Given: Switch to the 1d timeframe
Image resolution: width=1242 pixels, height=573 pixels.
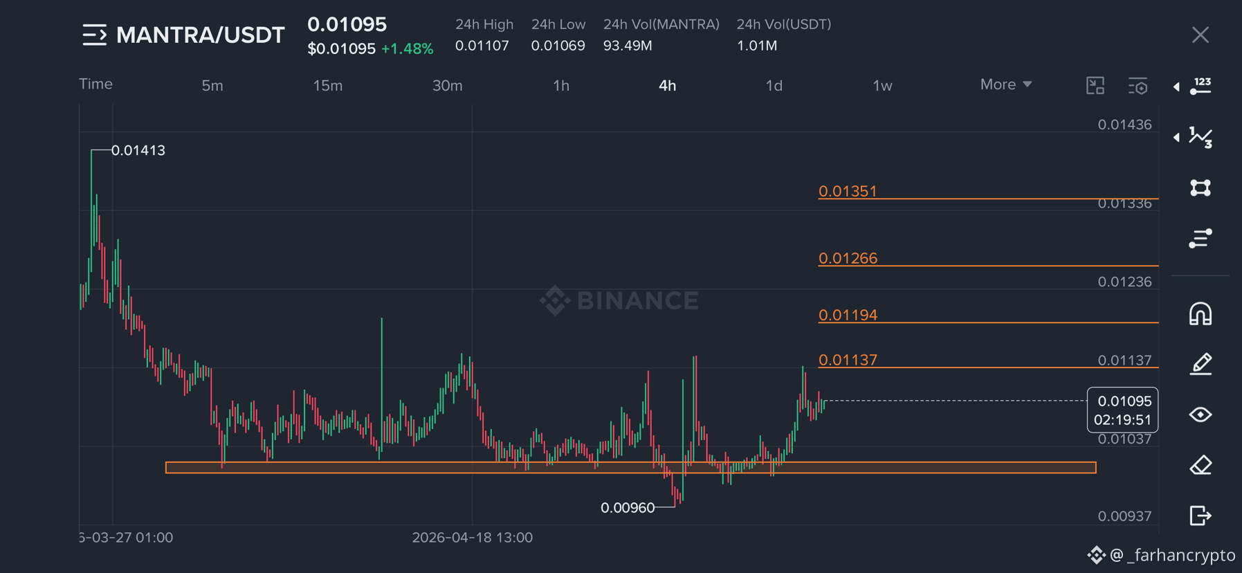Looking at the screenshot, I should (774, 86).
